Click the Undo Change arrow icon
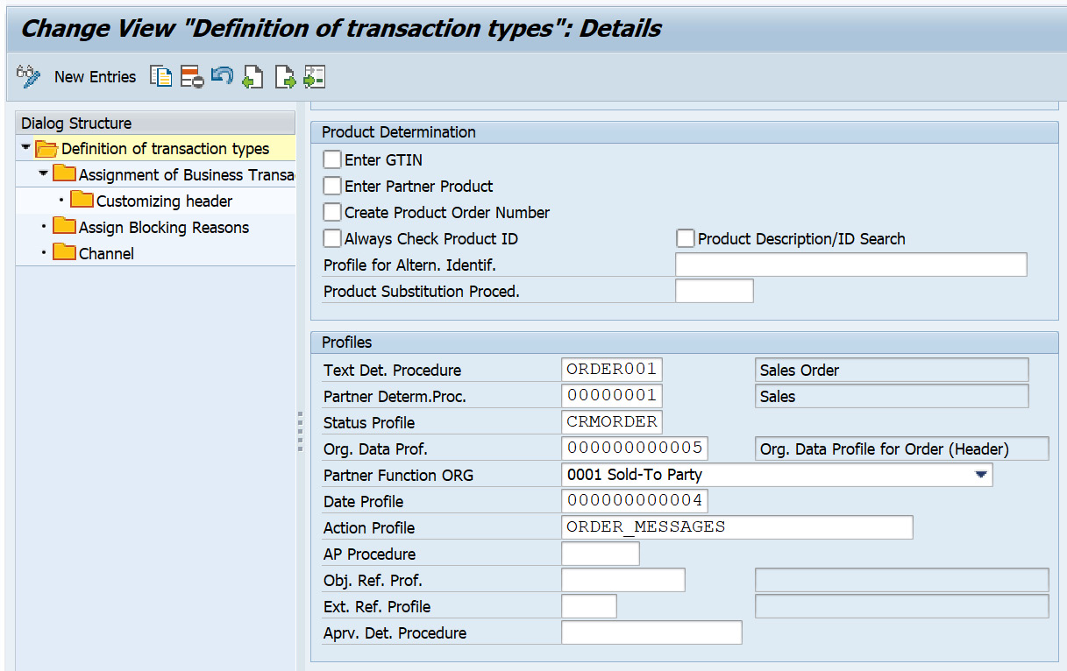1067x671 pixels. 222,76
